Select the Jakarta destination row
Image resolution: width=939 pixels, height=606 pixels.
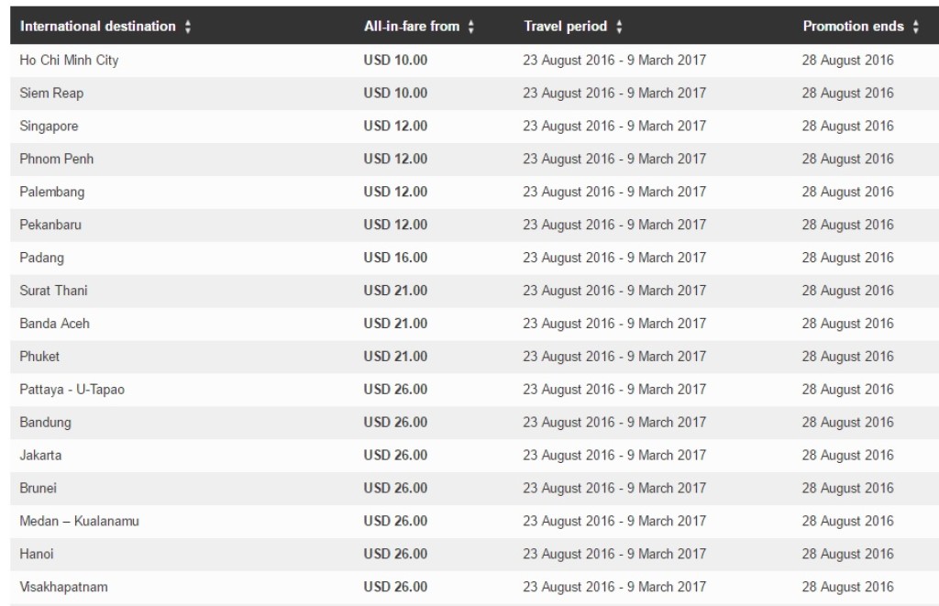pyautogui.click(x=40, y=456)
